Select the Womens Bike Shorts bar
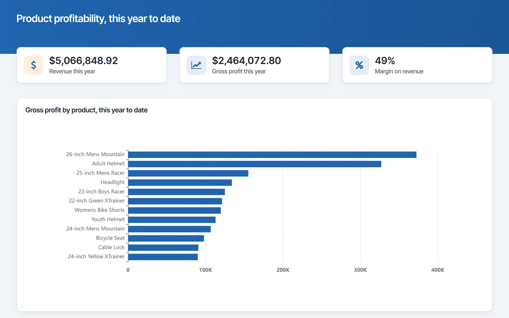This screenshot has width=509, height=318. point(175,210)
